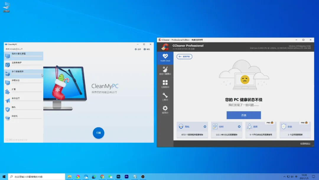Click the taskbar search input field
This screenshot has width=319, height=180.
(x=37, y=176)
